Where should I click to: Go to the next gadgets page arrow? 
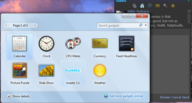(x=35, y=25)
